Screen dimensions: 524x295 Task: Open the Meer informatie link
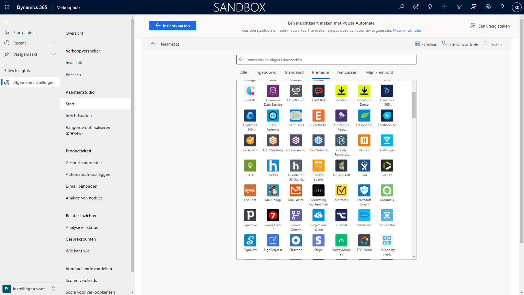click(407, 30)
